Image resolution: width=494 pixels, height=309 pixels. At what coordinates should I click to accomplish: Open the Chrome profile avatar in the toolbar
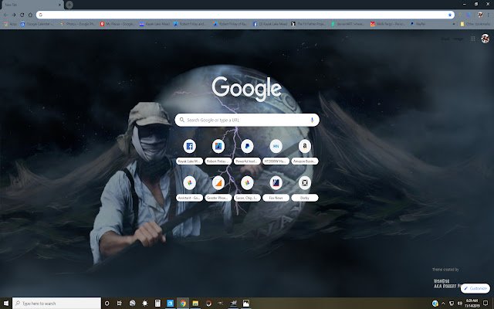480,15
